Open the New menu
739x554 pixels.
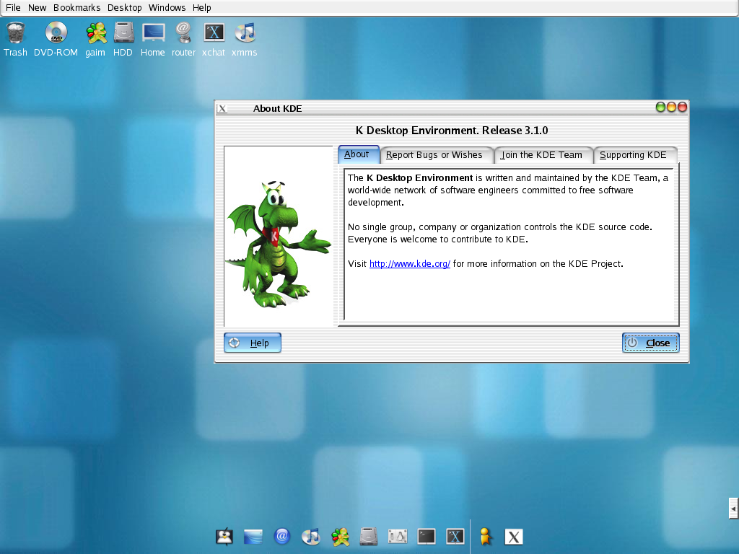pyautogui.click(x=38, y=7)
